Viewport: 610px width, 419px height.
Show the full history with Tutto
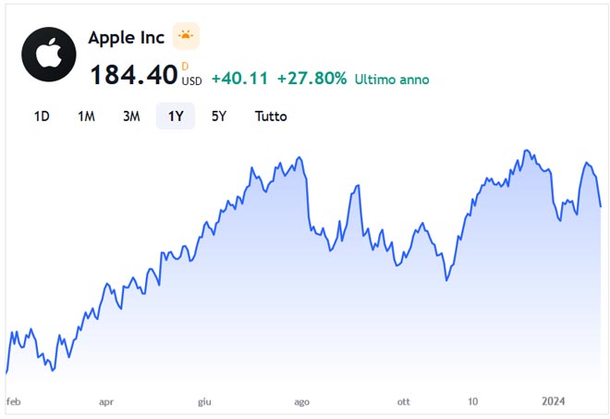tap(271, 117)
